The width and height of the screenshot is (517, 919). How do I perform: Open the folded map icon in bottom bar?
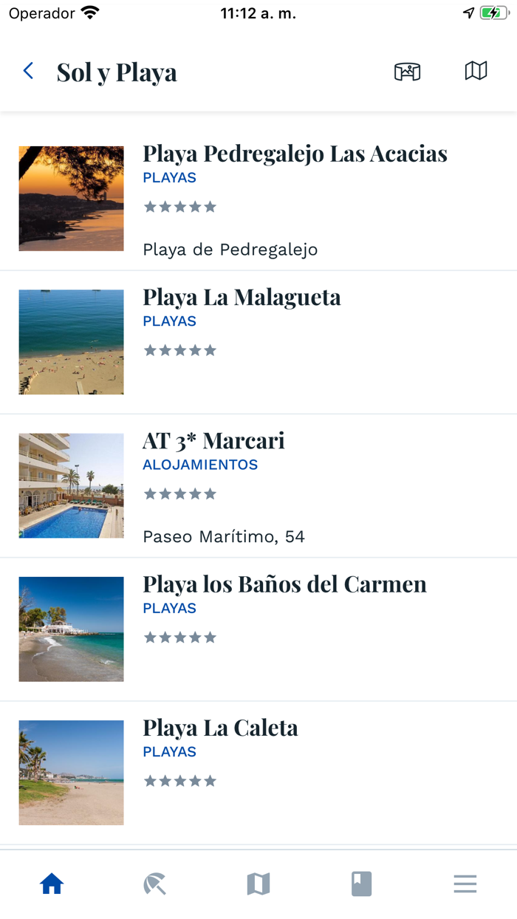point(258,884)
